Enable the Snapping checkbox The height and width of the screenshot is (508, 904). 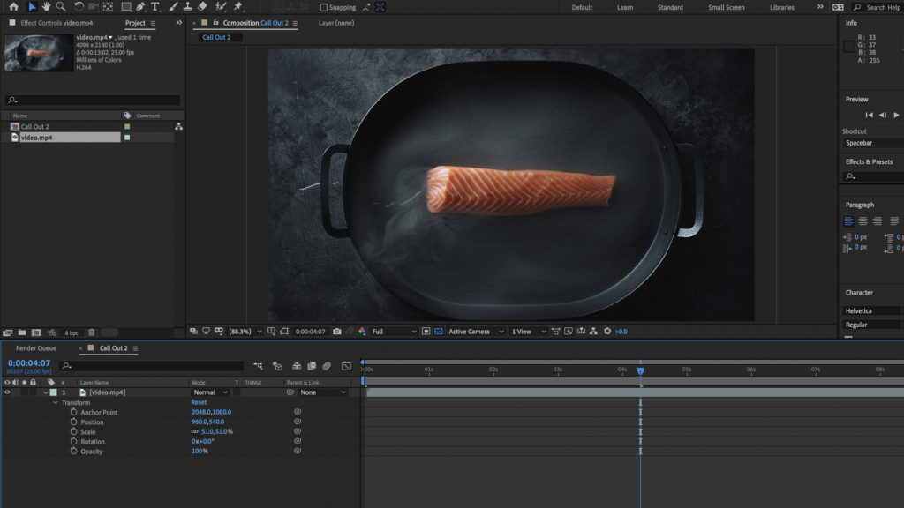(324, 8)
